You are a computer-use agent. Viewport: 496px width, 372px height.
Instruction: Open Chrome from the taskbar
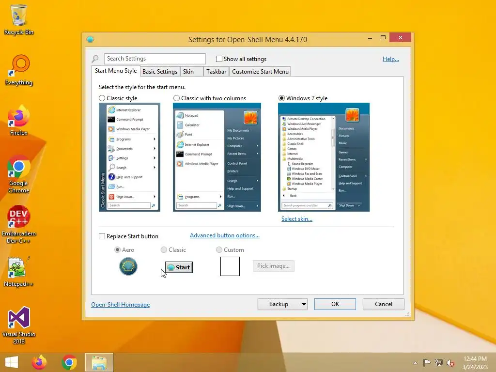[69, 362]
